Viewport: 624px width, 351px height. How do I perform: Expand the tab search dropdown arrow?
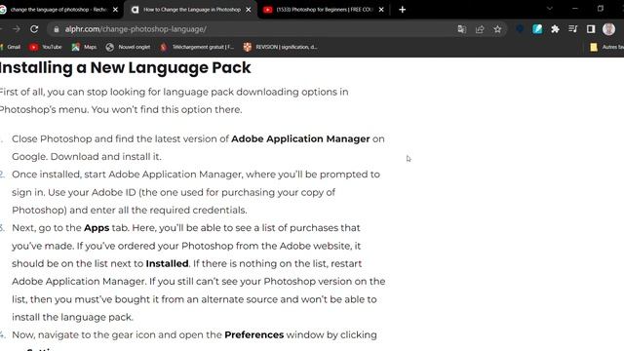click(x=550, y=9)
